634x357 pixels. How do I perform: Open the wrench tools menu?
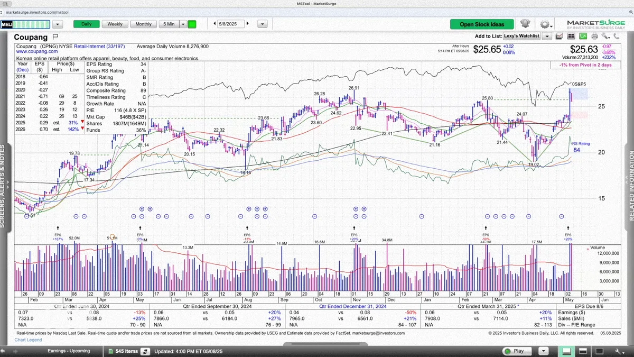point(606,36)
